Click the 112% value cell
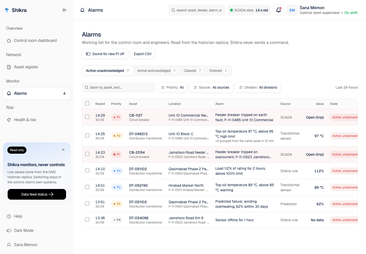This screenshot has width=366, height=254. tap(319, 171)
